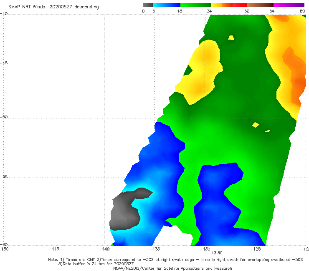Click the '-130' longitude axis label
Viewport: 309px width, 271px height.
coord(205,249)
